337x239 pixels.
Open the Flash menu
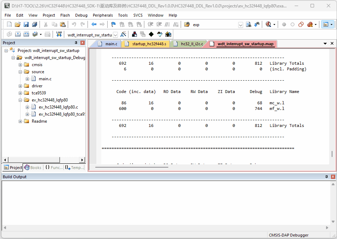tap(65, 15)
